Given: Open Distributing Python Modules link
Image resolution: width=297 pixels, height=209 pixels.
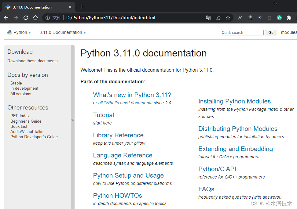Looking at the screenshot, I should (238, 129).
